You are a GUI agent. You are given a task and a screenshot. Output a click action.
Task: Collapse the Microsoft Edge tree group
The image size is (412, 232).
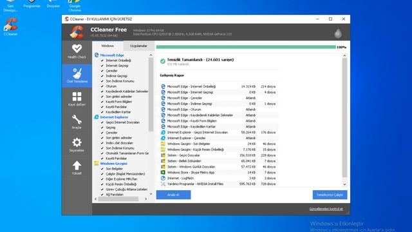tap(111, 55)
